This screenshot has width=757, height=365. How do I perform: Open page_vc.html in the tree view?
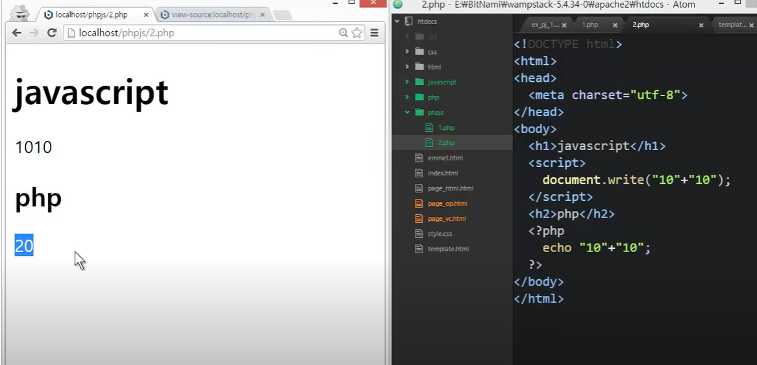click(x=447, y=219)
